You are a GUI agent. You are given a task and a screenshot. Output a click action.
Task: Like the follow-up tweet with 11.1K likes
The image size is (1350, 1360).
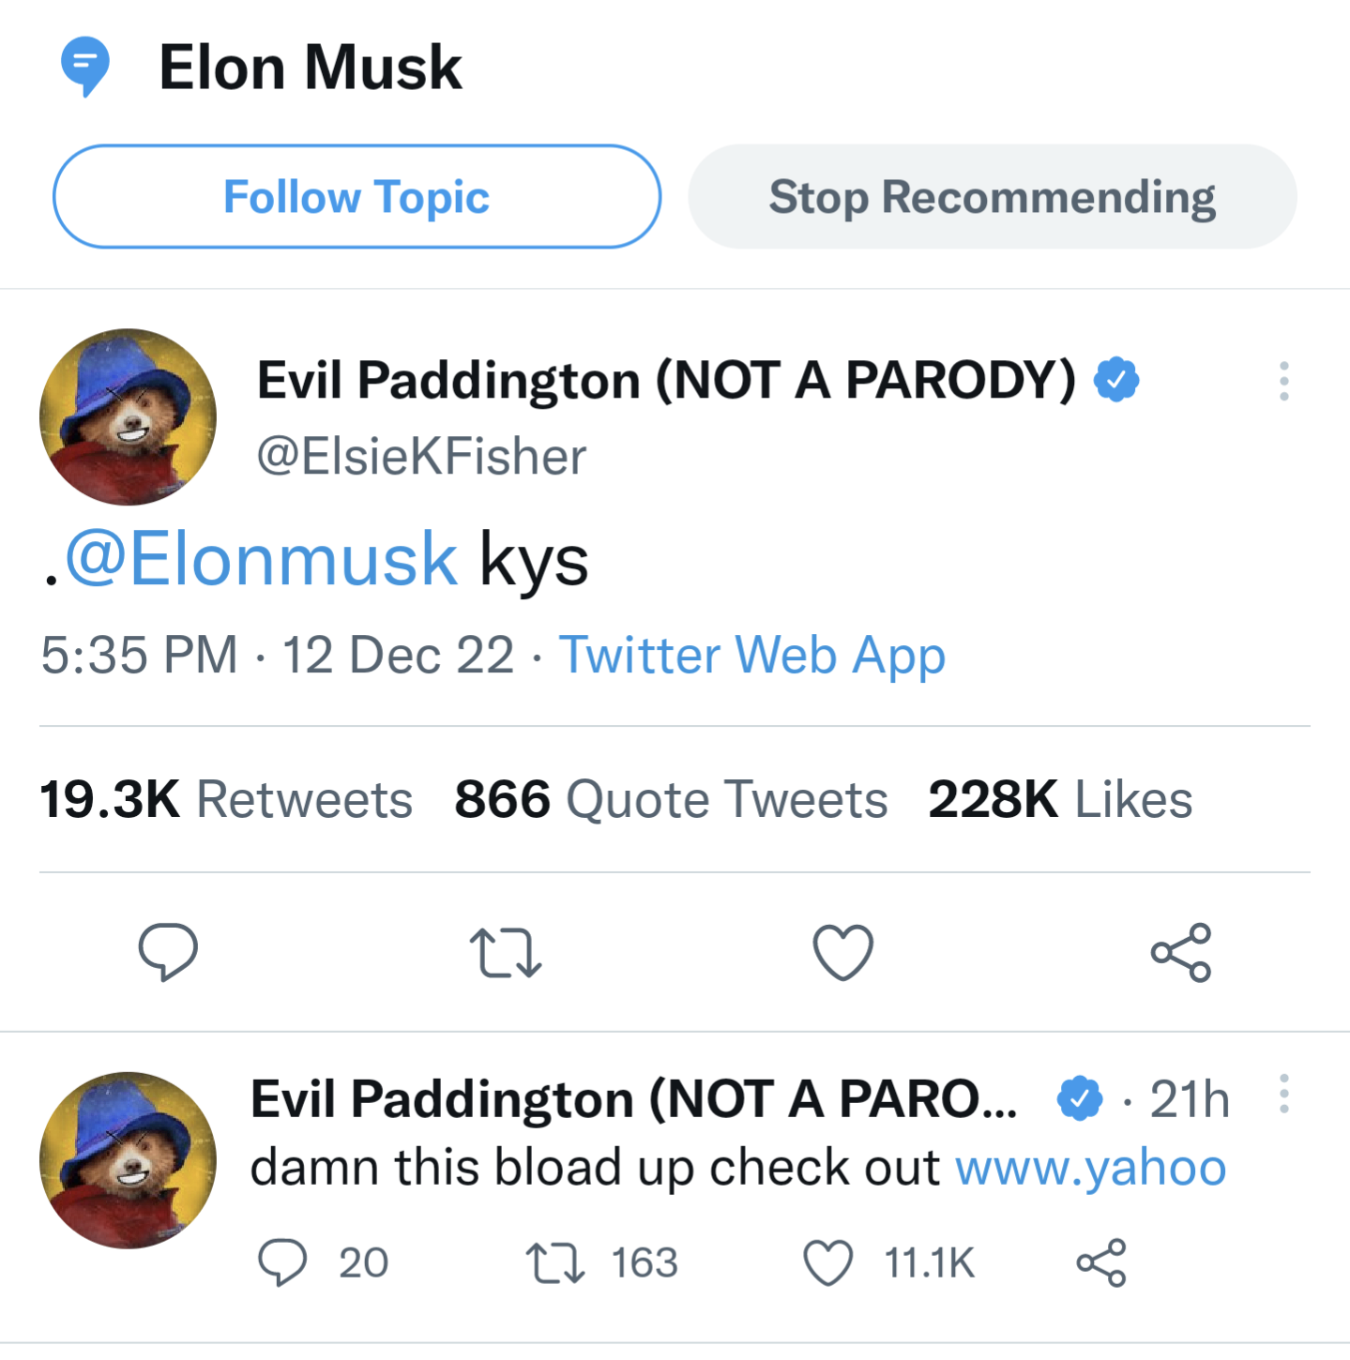click(x=828, y=1262)
